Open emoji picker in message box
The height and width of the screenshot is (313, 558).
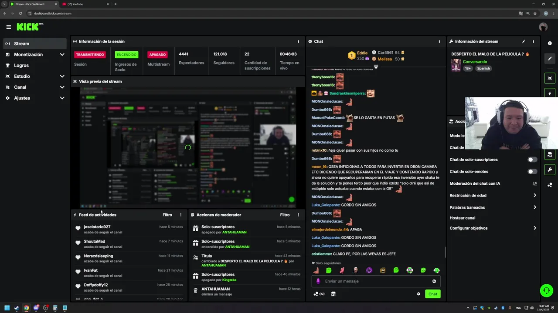pyautogui.click(x=434, y=281)
